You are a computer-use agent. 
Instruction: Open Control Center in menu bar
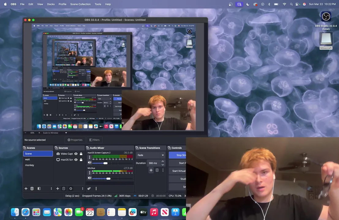pyautogui.click(x=297, y=4)
